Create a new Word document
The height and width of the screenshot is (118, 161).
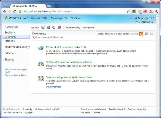click(43, 27)
